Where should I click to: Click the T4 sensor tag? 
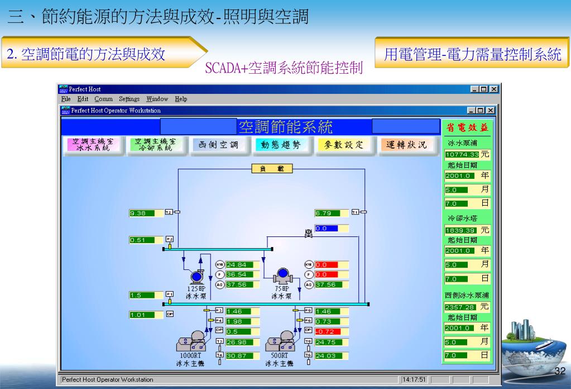pos(219,355)
